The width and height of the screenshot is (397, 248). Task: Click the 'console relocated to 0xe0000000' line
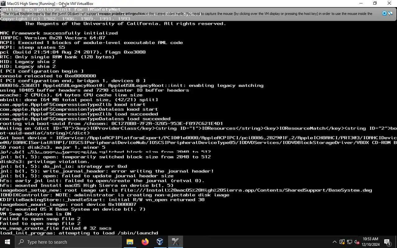click(x=48, y=76)
